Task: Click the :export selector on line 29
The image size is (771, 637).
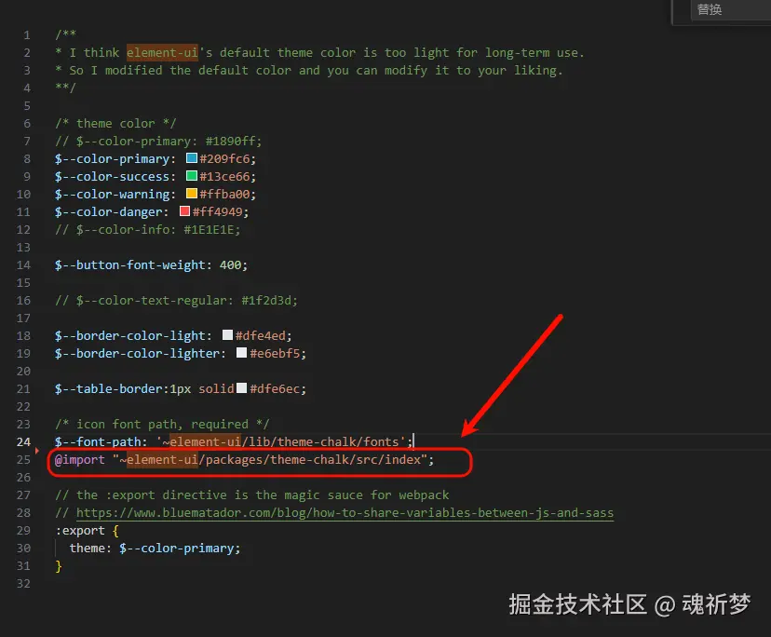Action: click(80, 530)
